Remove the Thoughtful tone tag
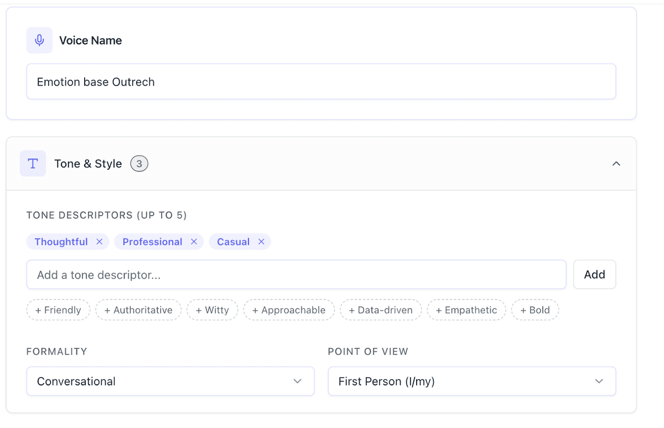The height and width of the screenshot is (428, 664). point(100,242)
